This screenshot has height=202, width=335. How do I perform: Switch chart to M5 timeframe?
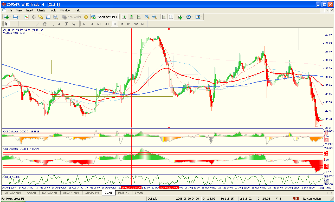[x=92, y=24]
